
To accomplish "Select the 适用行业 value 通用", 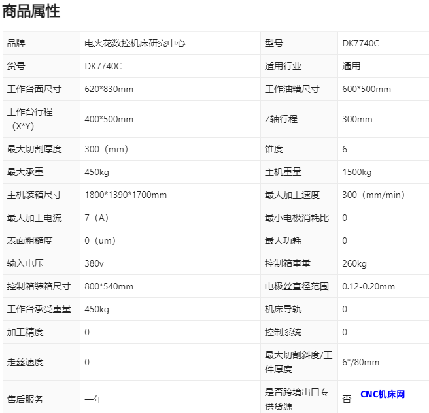I will point(351,66).
